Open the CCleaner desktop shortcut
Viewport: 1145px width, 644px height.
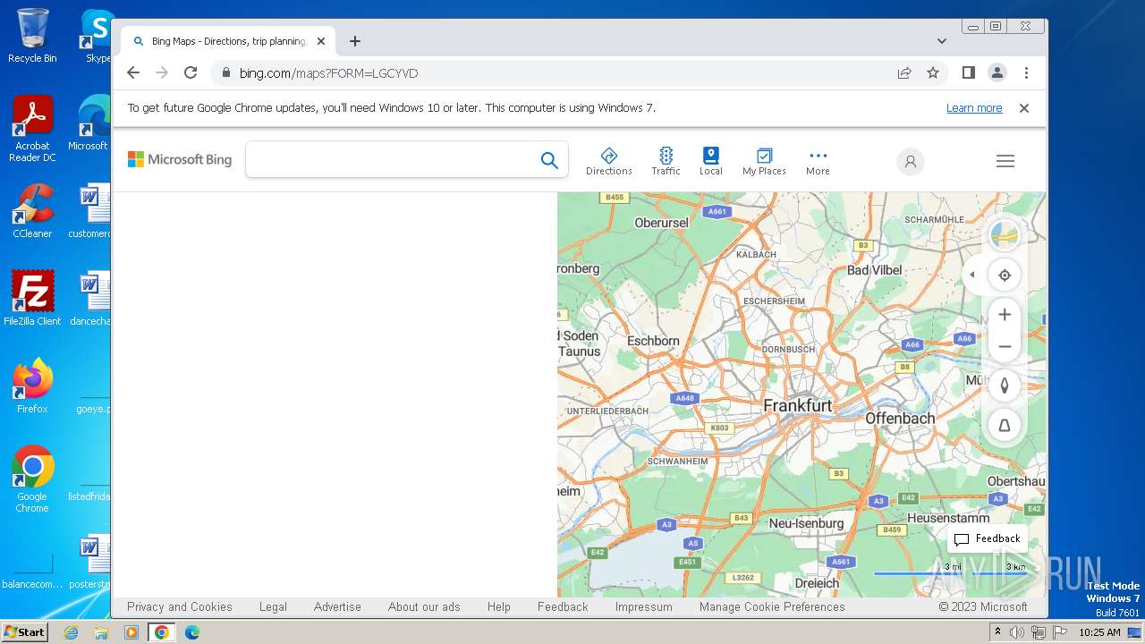[x=32, y=212]
